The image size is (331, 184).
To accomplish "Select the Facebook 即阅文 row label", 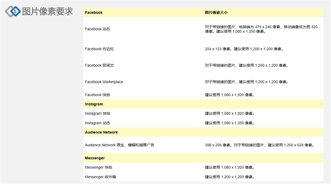I will [99, 65].
